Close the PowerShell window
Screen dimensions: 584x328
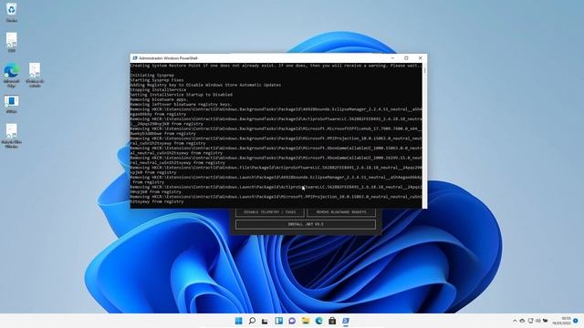coord(420,58)
